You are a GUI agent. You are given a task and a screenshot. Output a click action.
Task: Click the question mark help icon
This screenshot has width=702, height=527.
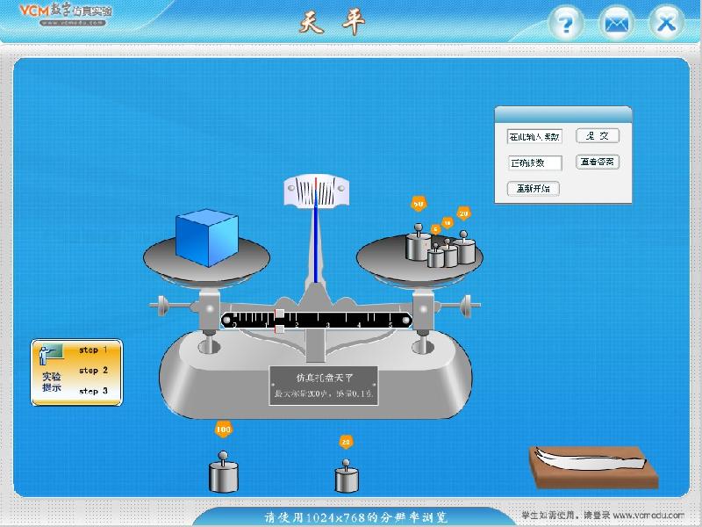[x=566, y=24]
